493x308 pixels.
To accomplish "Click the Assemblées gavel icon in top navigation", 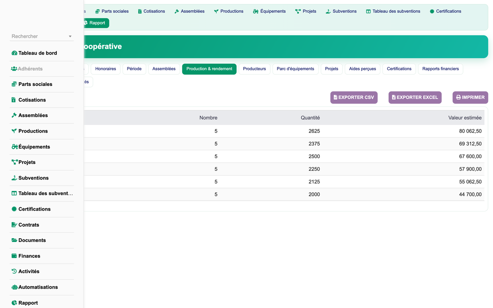I will 177,11.
